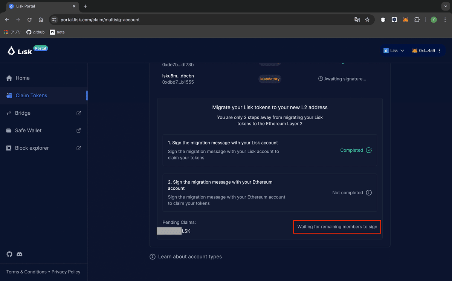452x281 pixels.
Task: Click the external link icon next to Block explorer
Action: tap(79, 148)
